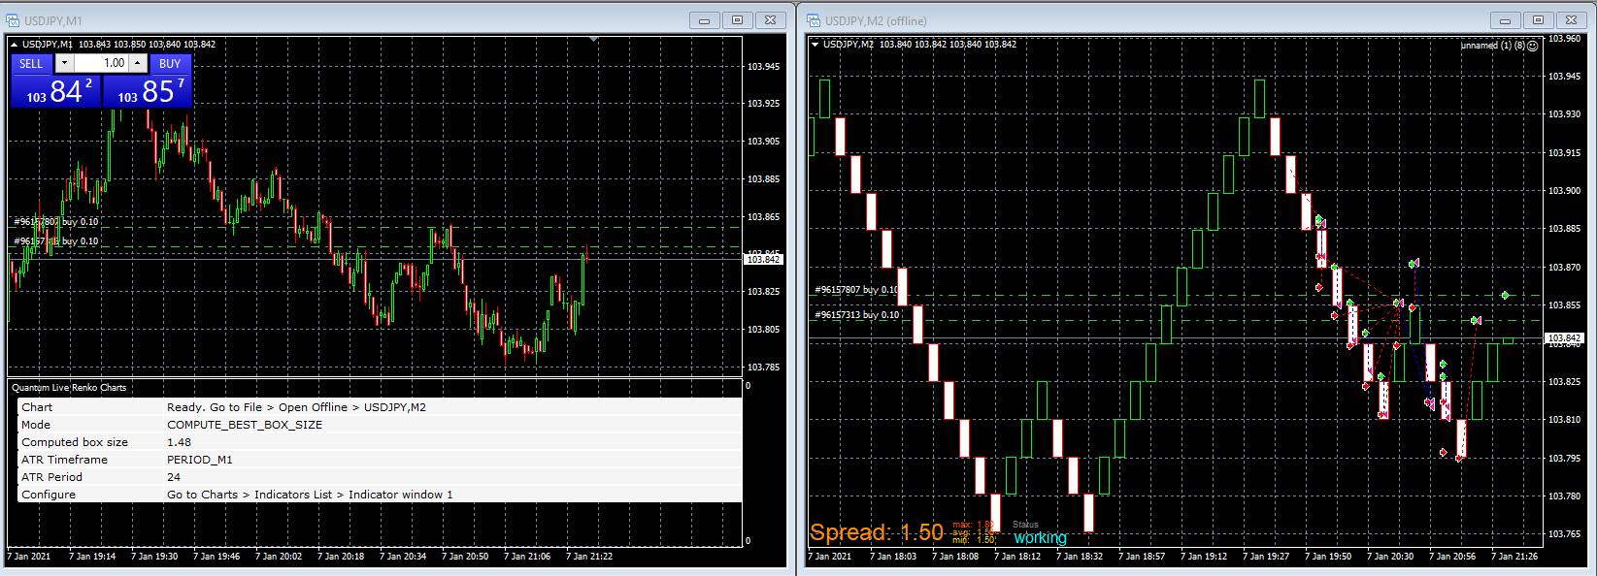Click the 103 85 buy price tile
Screen dimensions: 1597x576
click(147, 90)
